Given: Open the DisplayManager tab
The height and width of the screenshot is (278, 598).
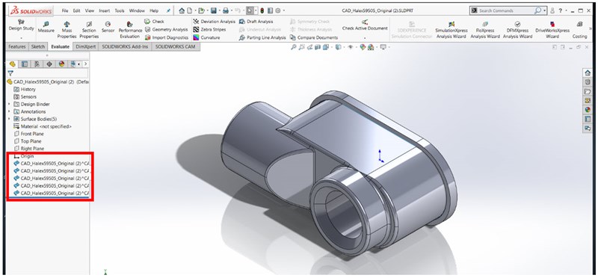Looking at the screenshot, I should (61, 64).
